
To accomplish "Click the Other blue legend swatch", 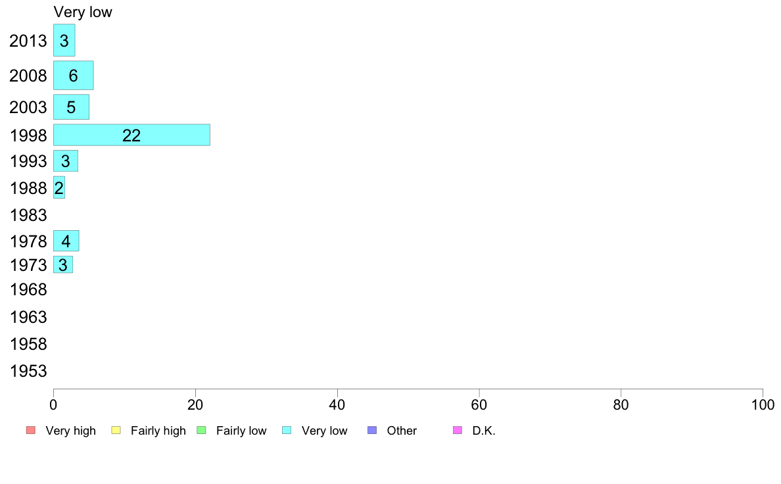I will pyautogui.click(x=372, y=430).
